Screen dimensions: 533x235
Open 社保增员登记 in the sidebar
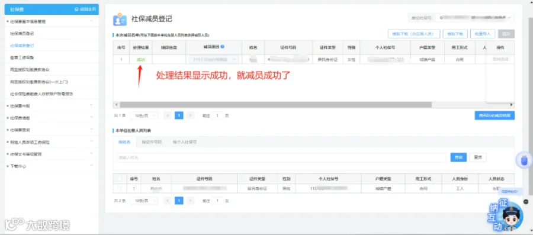click(22, 34)
